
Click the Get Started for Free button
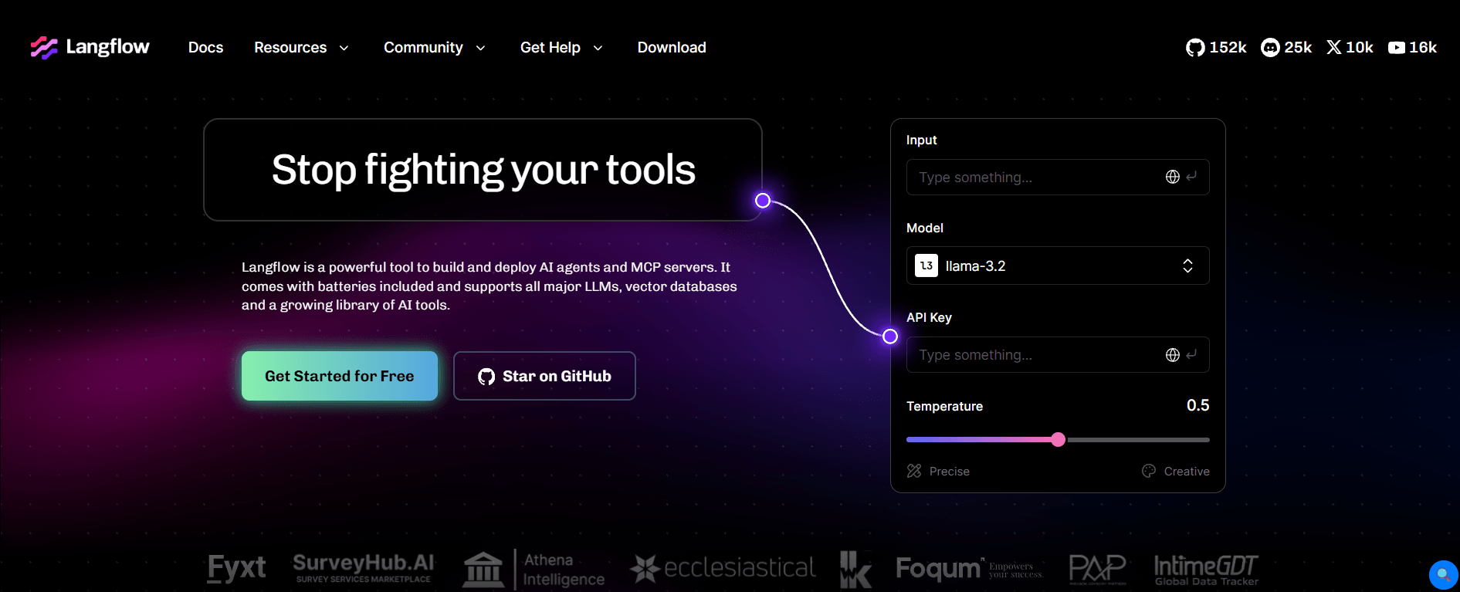point(340,376)
